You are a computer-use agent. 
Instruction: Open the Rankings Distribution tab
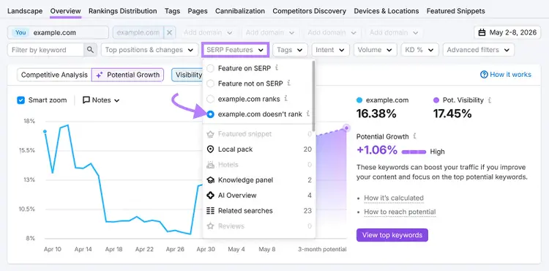(x=122, y=11)
